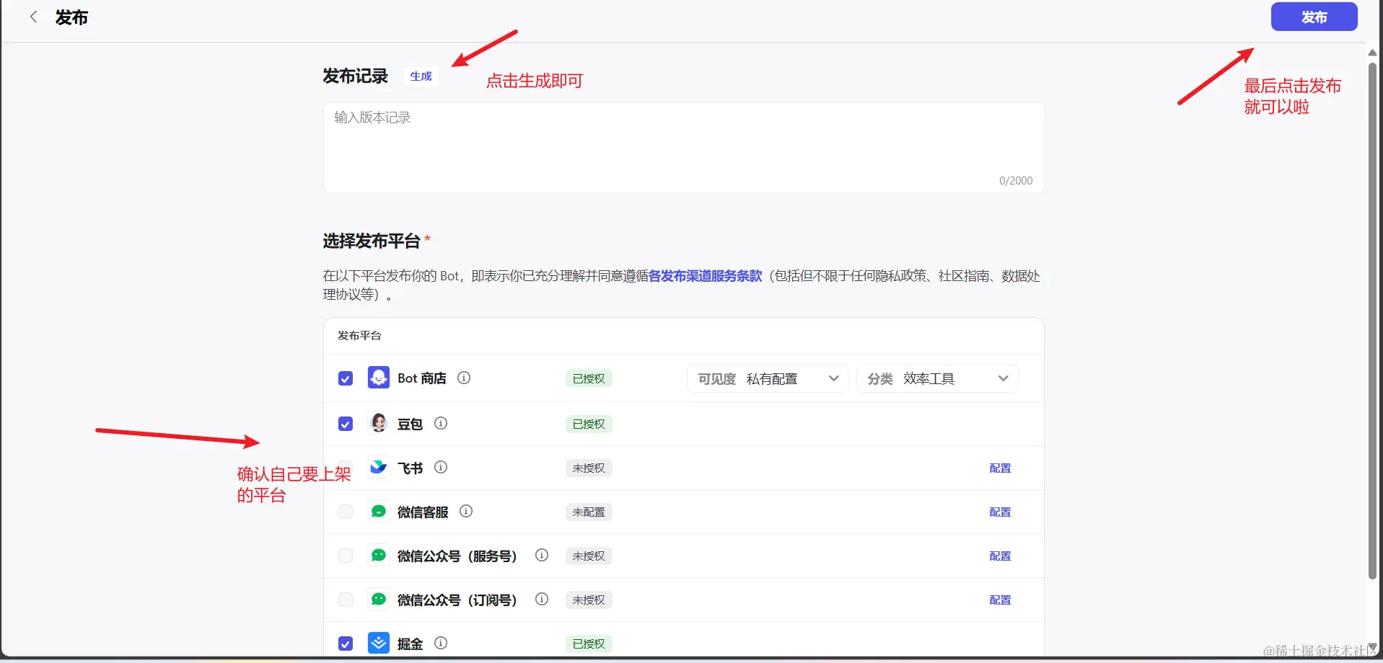Toggle the 飞书 platform checkbox

tap(346, 468)
